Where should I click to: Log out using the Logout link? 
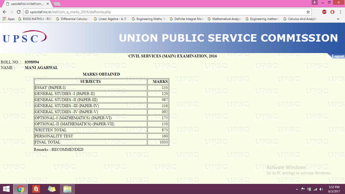[x=338, y=56]
